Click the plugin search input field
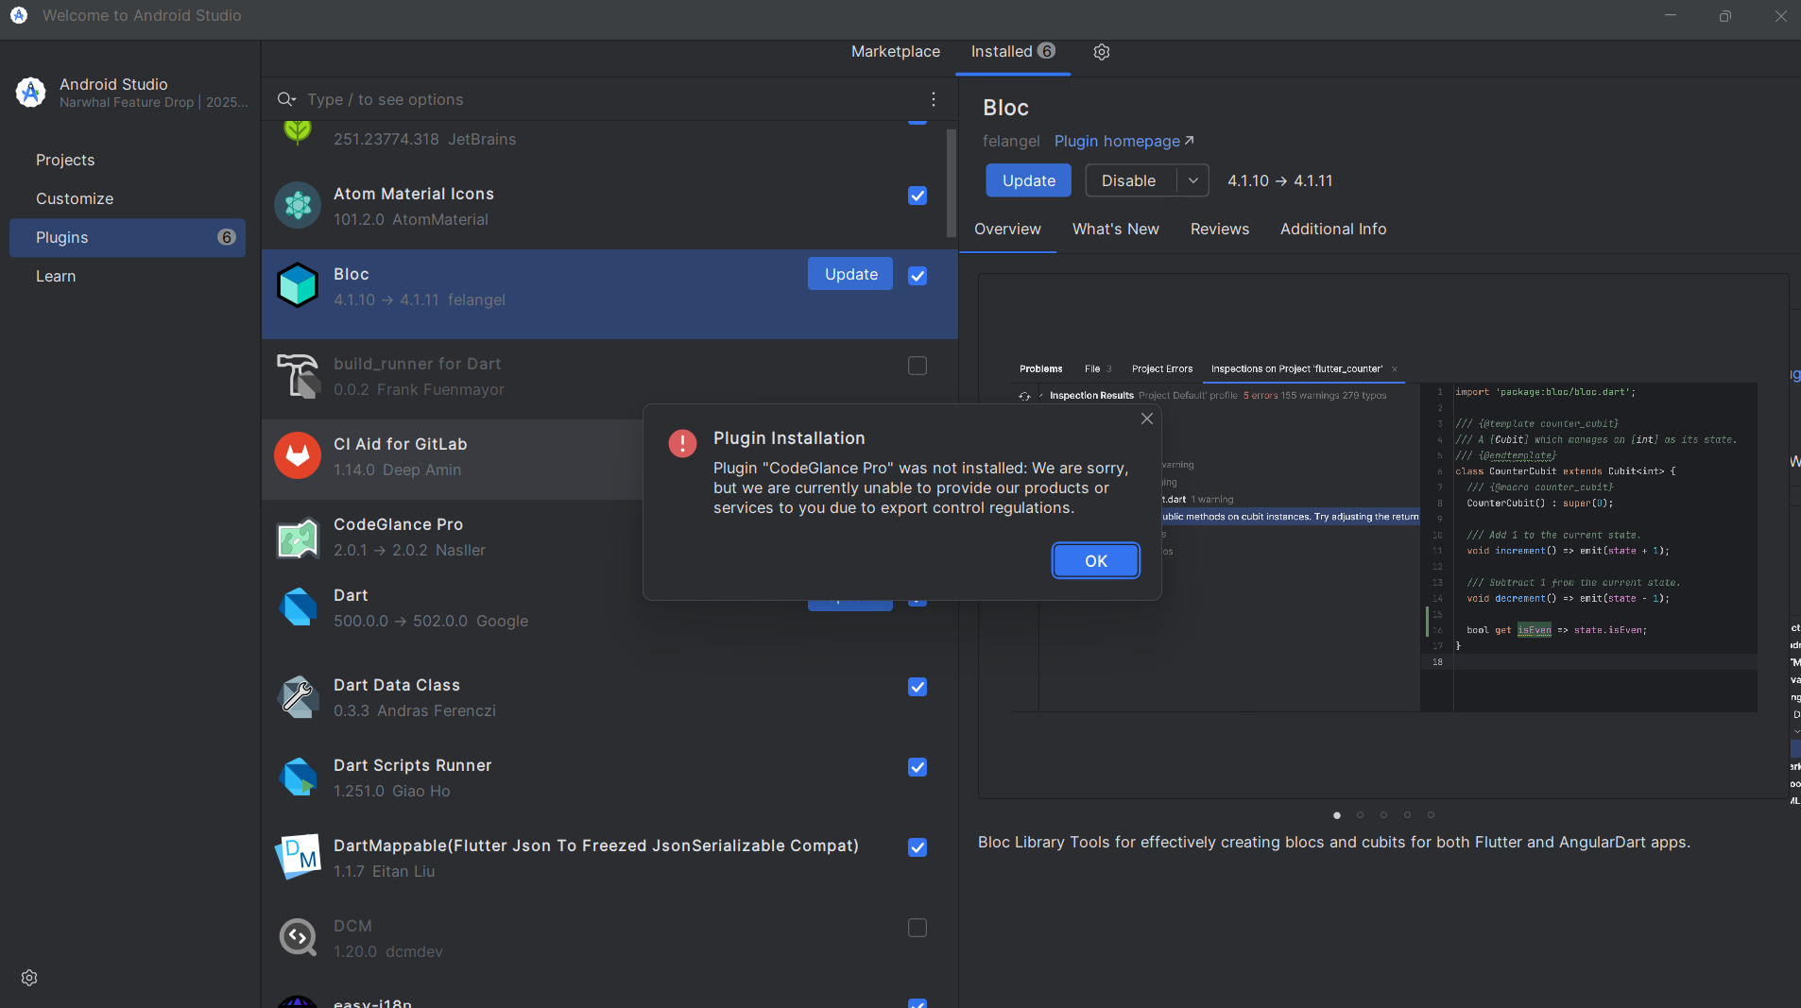 click(x=605, y=99)
